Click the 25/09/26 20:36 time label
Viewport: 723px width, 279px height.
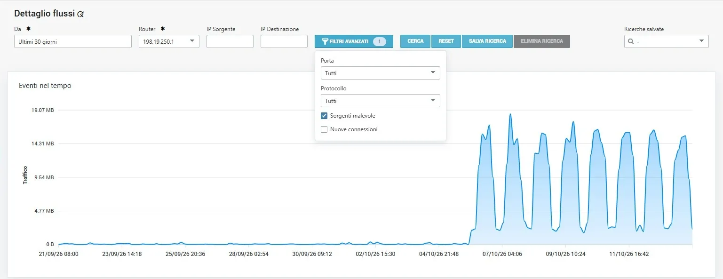[x=185, y=254]
